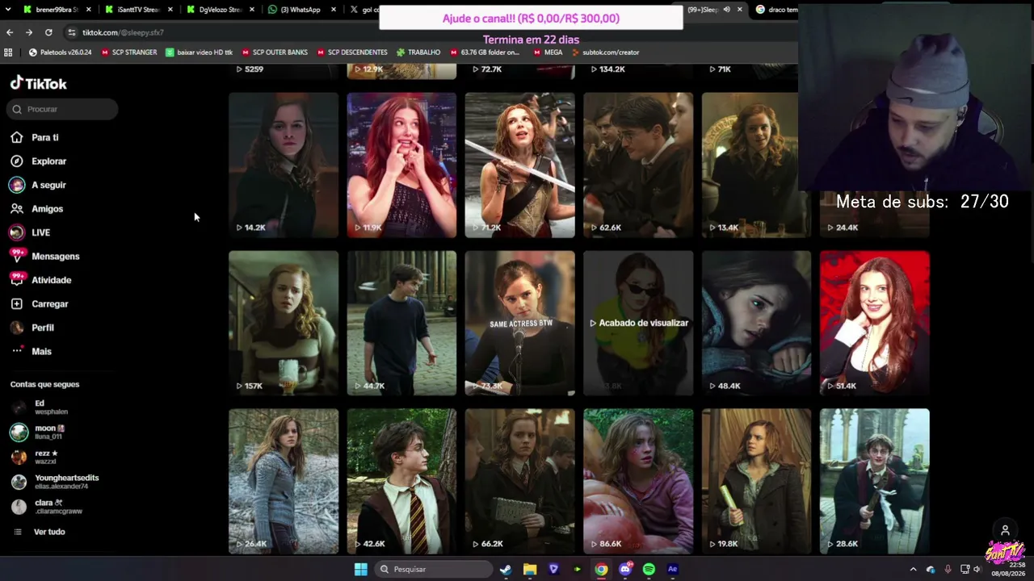The height and width of the screenshot is (581, 1034).
Task: Open baixar video HD ttk bookmark
Action: (x=199, y=52)
